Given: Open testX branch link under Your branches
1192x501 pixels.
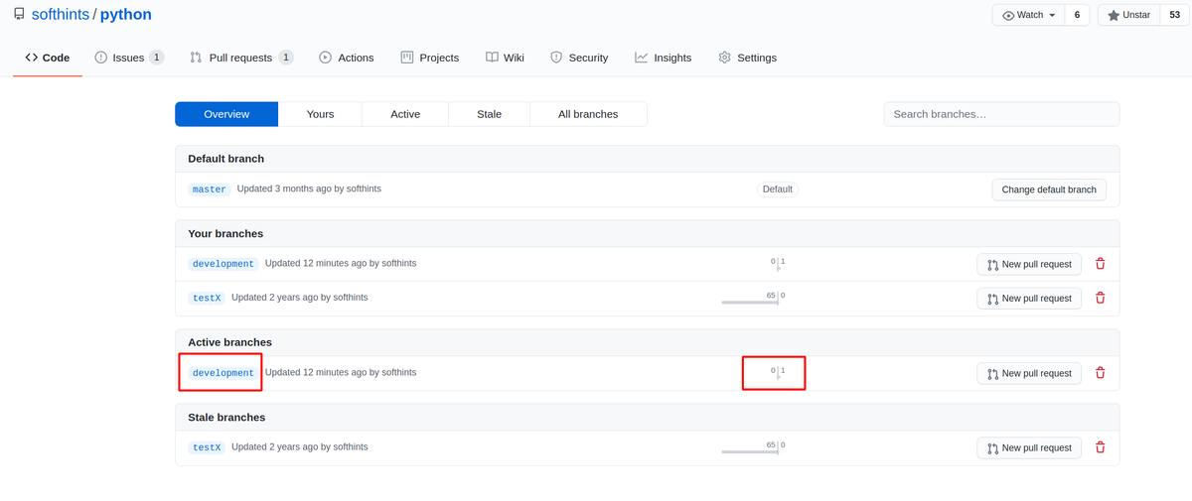Looking at the screenshot, I should pyautogui.click(x=207, y=298).
